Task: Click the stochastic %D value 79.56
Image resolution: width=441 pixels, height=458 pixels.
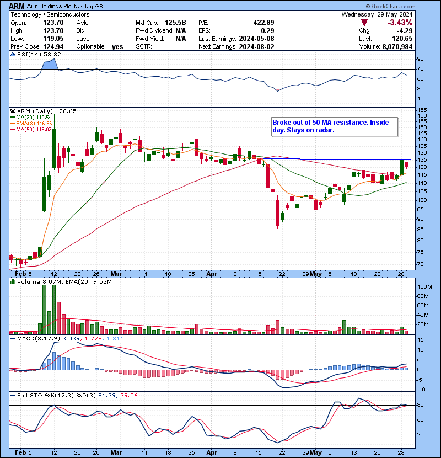Action: [128, 395]
